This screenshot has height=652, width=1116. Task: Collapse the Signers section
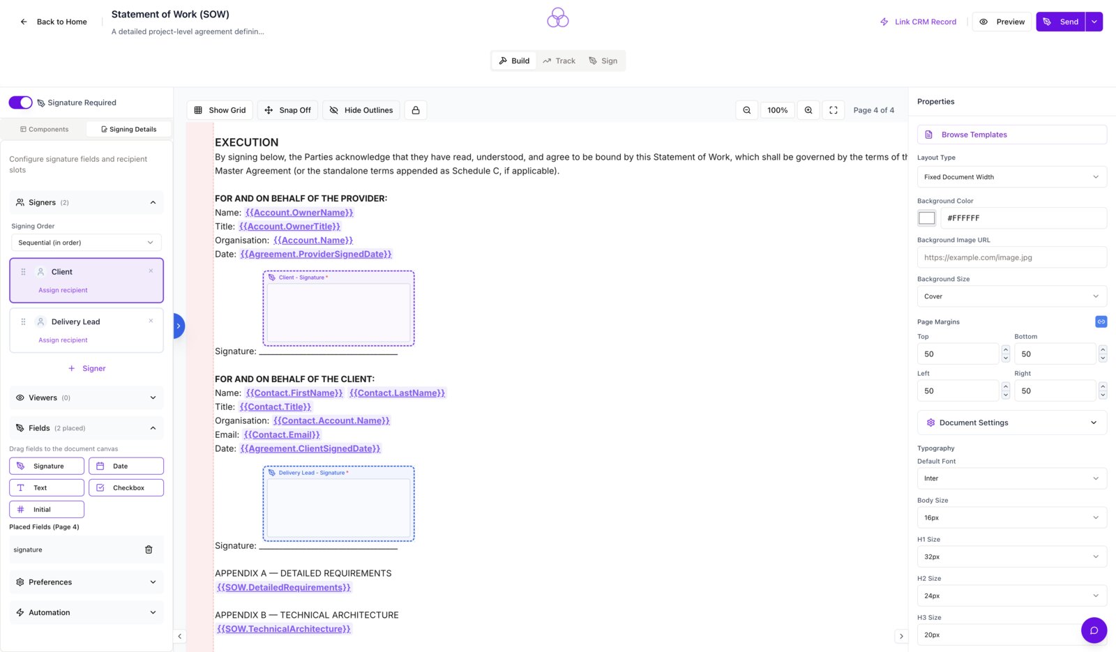pyautogui.click(x=153, y=202)
